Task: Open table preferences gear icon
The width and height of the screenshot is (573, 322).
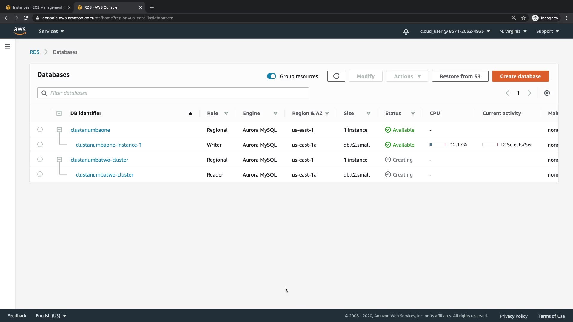Action: [547, 93]
